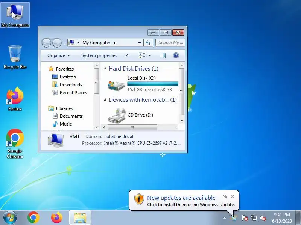This screenshot has width=301, height=225.
Task: Open Explorer Help with question mark icon
Action: [x=176, y=55]
